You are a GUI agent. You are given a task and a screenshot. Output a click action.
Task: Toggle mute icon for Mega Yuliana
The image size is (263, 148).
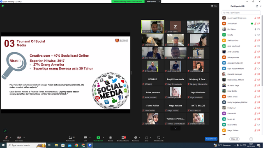255,130
